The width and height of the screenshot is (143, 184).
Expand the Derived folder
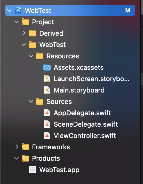[x=24, y=33]
